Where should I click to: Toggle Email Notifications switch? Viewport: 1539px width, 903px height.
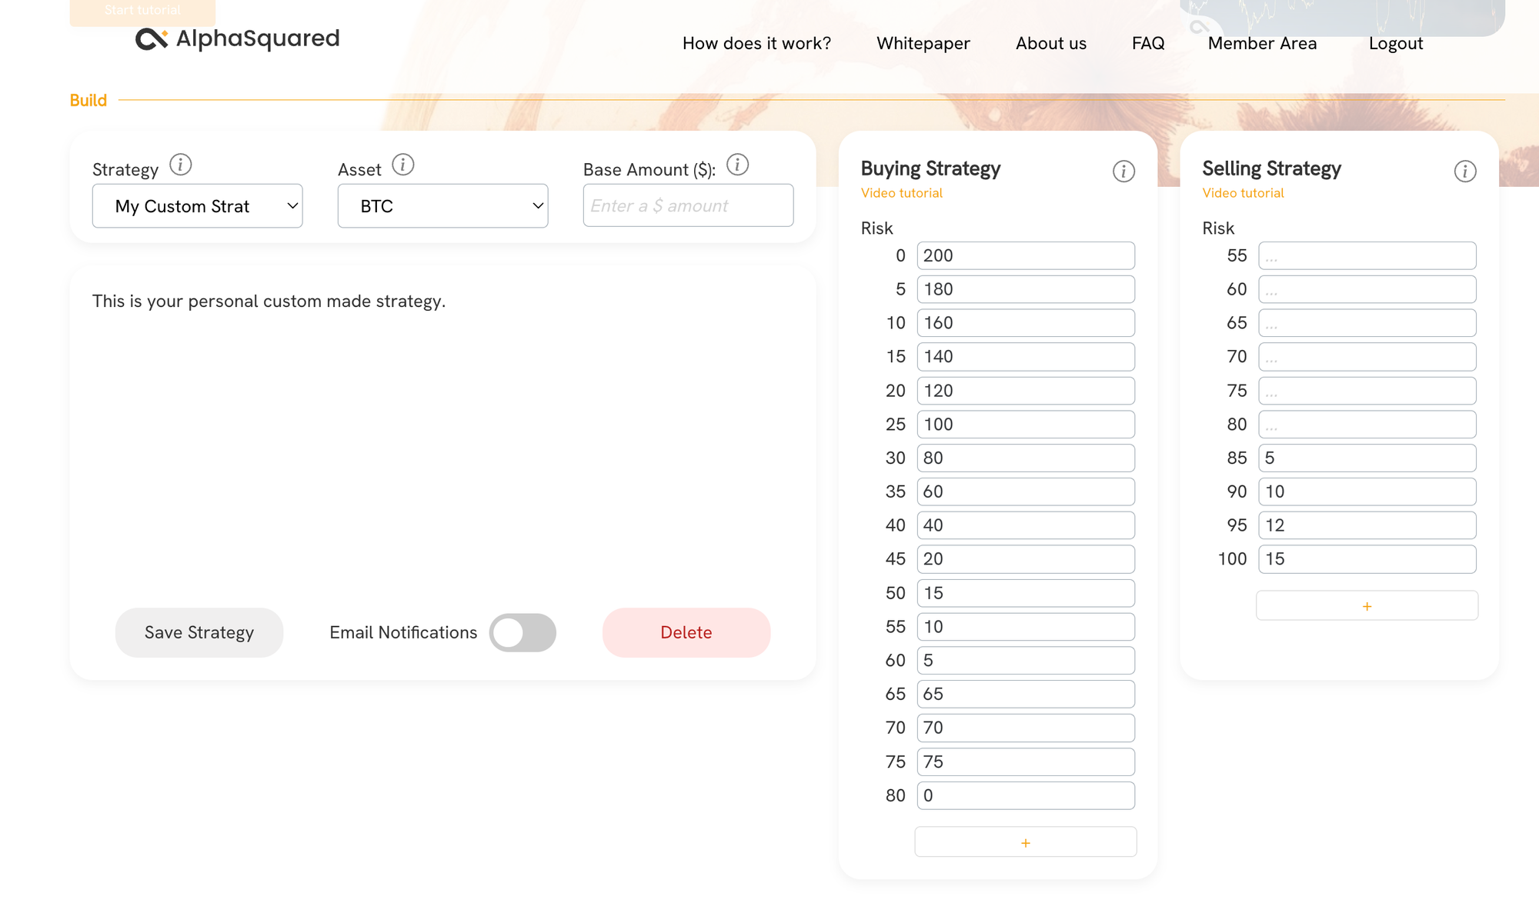coord(522,633)
